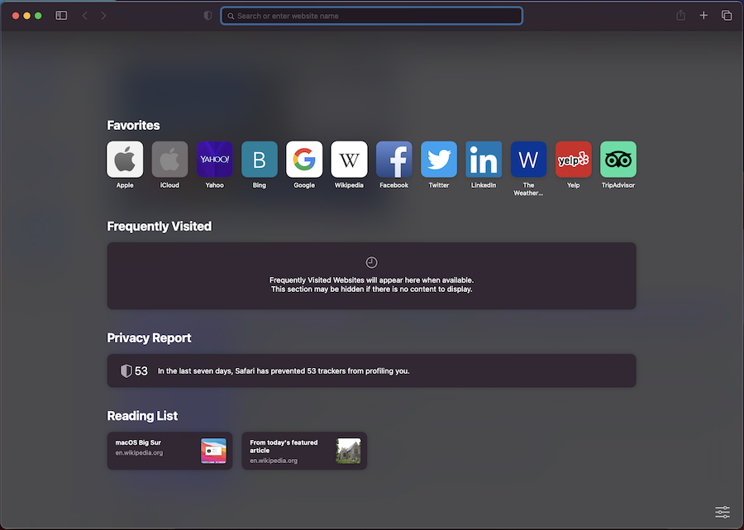The image size is (744, 530).
Task: Open Wikipedia favorite icon
Action: pyautogui.click(x=349, y=160)
